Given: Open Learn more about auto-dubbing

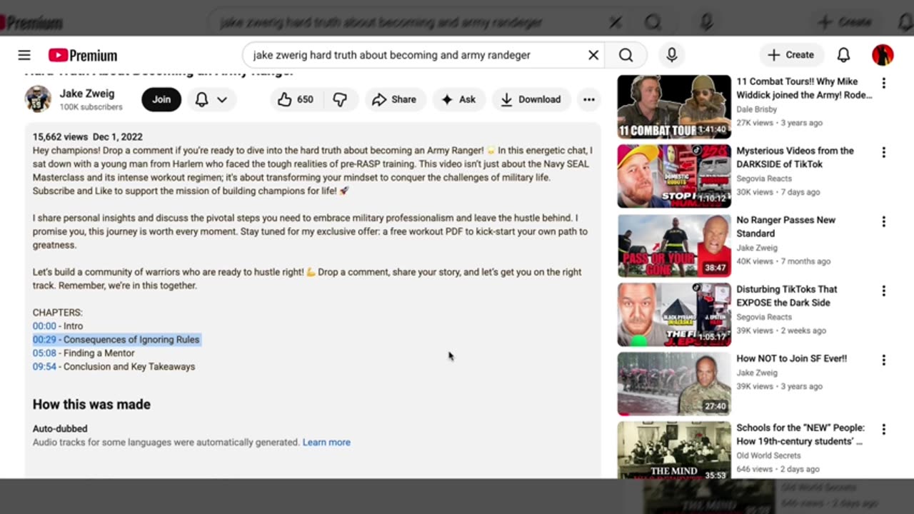Looking at the screenshot, I should (x=326, y=443).
